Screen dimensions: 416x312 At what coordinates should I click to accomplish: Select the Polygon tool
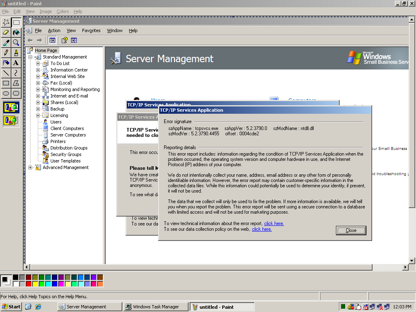(x=16, y=83)
